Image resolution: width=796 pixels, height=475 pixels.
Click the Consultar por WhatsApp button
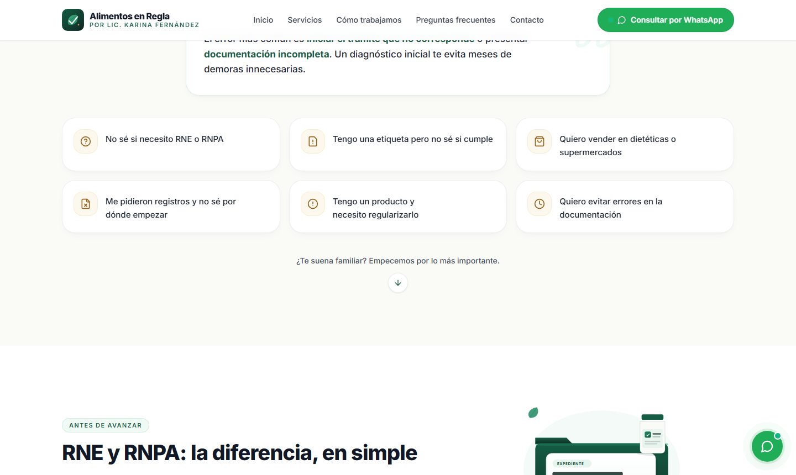(666, 20)
